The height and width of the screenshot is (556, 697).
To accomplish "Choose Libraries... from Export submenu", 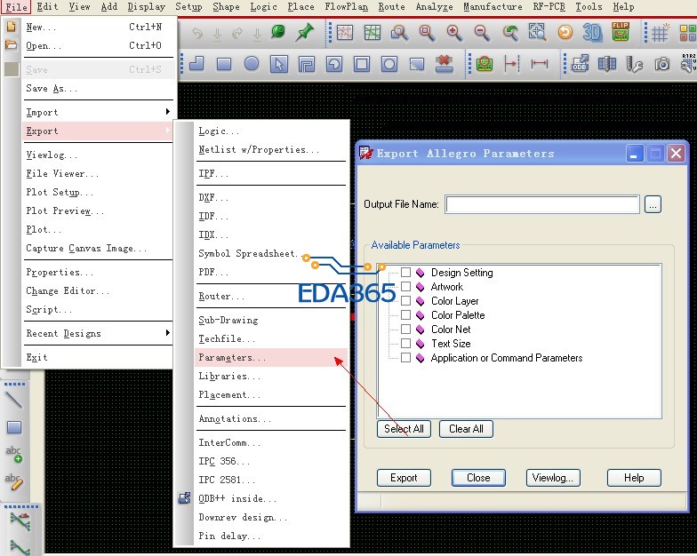I will (270, 377).
